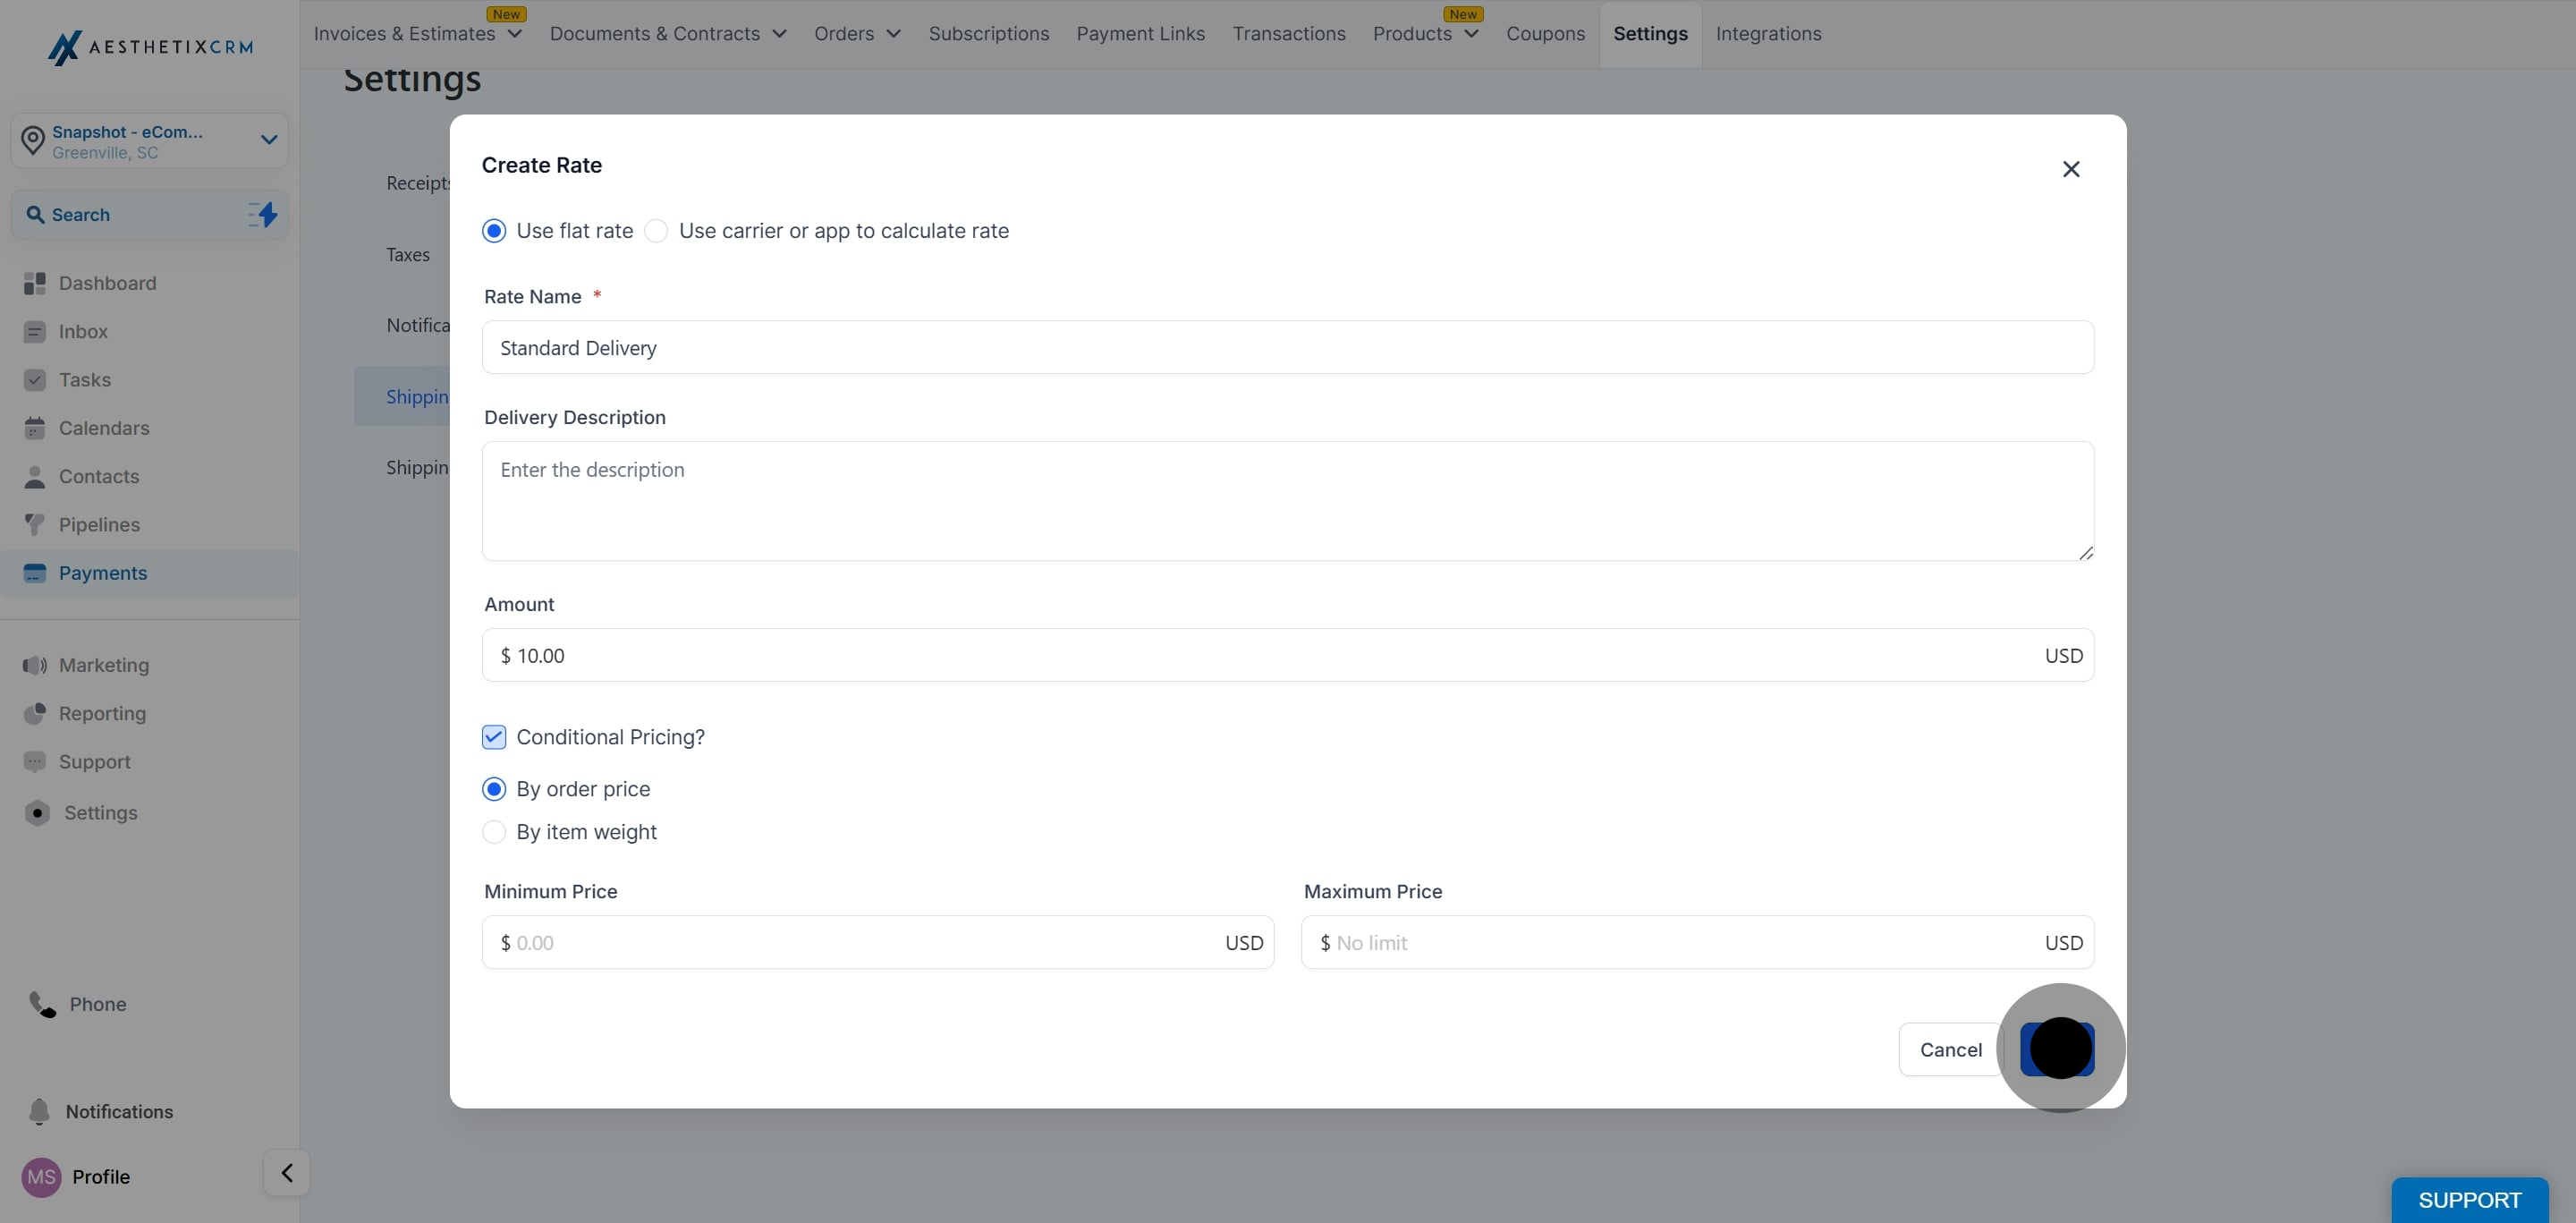Screen dimensions: 2576x1223
Task: Open Inbox via its sidebar icon
Action: pyautogui.click(x=35, y=332)
